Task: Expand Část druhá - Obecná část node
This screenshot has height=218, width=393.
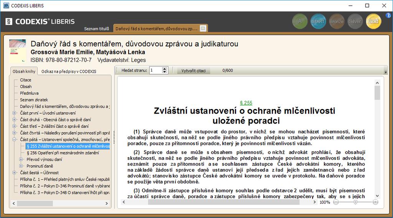Action: (15, 120)
